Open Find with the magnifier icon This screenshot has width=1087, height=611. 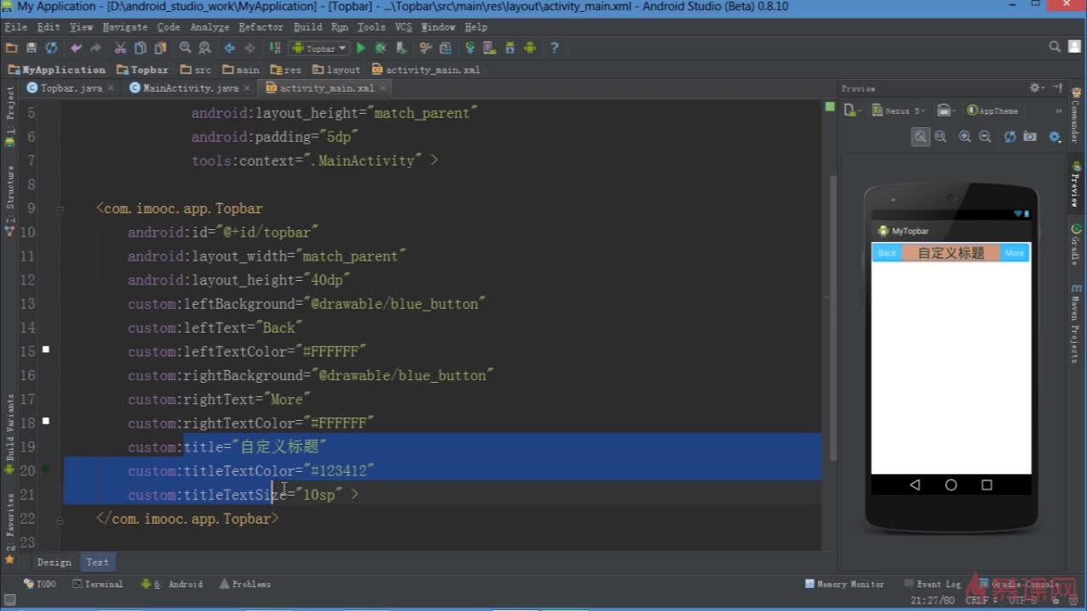pyautogui.click(x=185, y=48)
